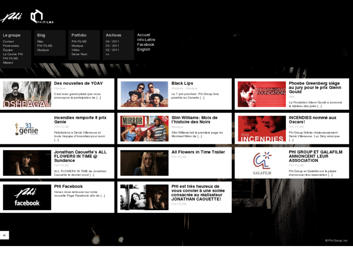Image resolution: width=353 pixels, height=265 pixels.
Task: Read Des nouvelles de YOAV article
Action: click(78, 83)
